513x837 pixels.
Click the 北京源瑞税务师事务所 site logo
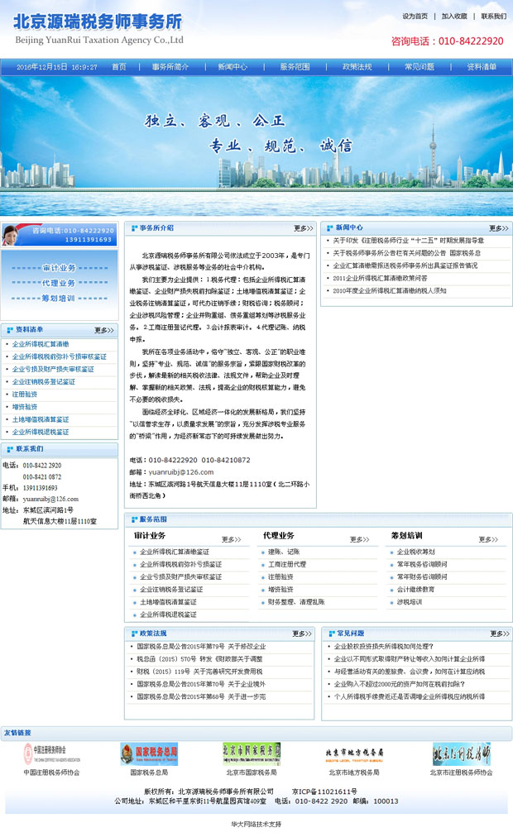[98, 29]
